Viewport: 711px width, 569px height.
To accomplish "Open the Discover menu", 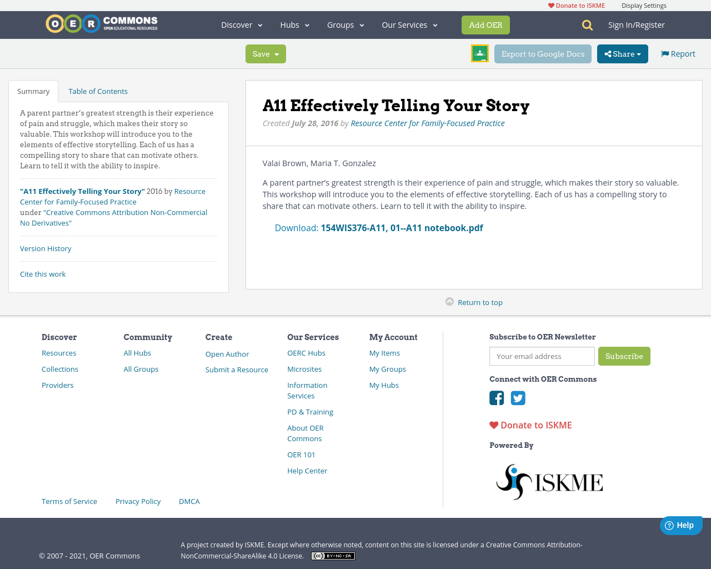I will 241,24.
